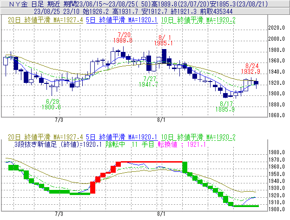Viewport: 290px width, 220px height.
Task: Click the 8/1 1985.1 high label
Action: tap(163, 40)
